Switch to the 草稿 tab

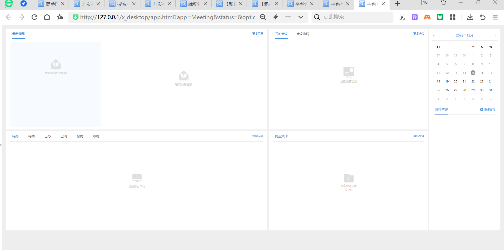(96, 136)
